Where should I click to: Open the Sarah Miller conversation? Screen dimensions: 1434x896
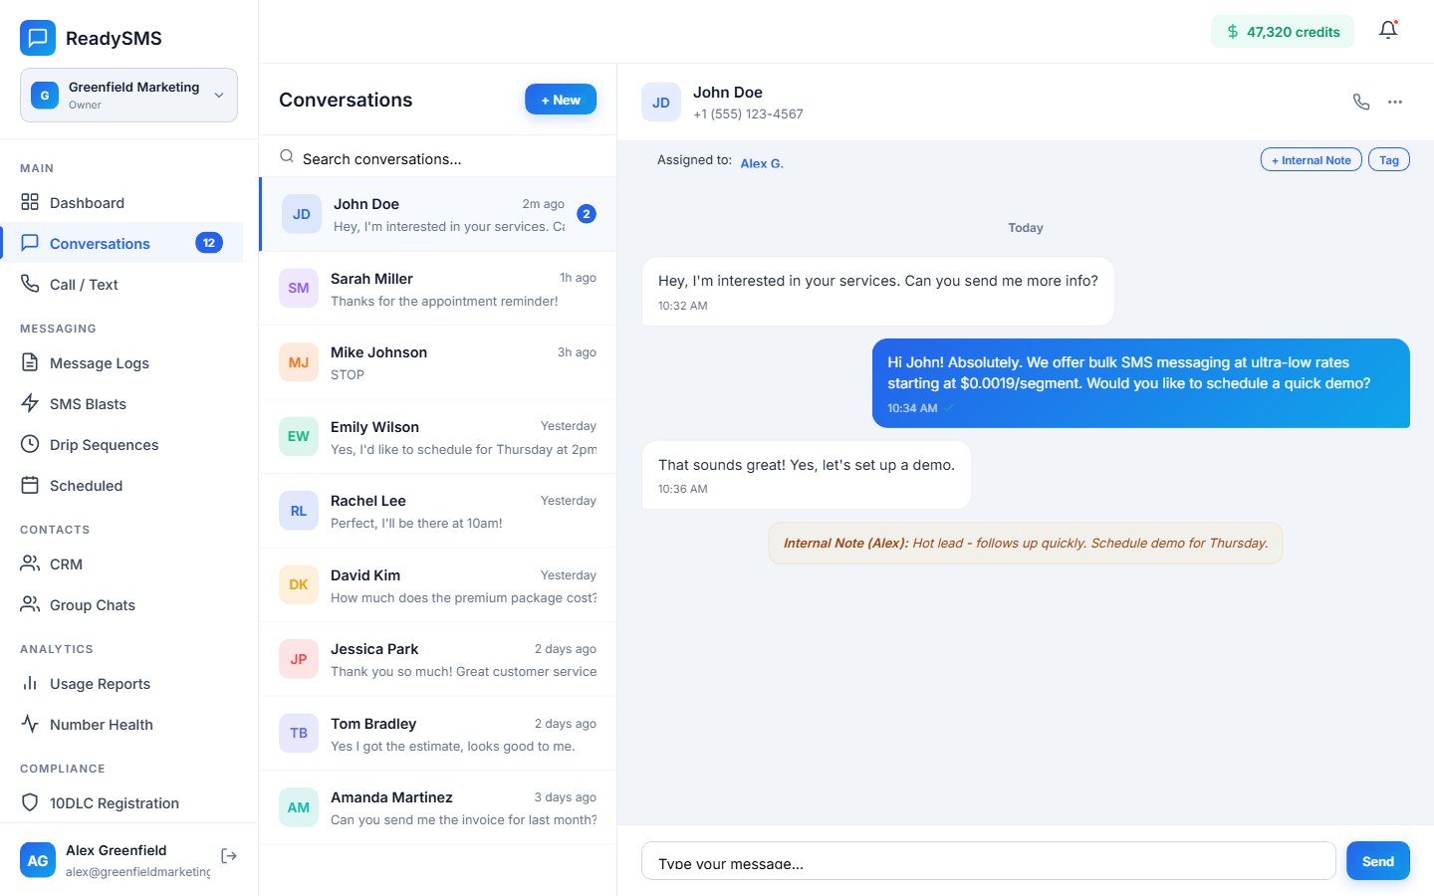(438, 289)
